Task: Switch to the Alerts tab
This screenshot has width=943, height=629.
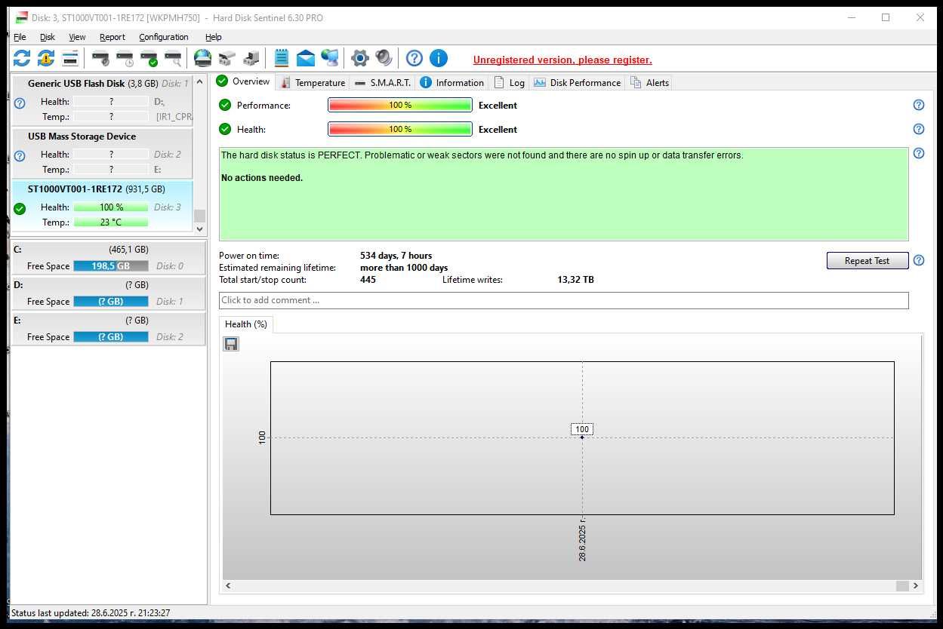Action: pyautogui.click(x=650, y=83)
